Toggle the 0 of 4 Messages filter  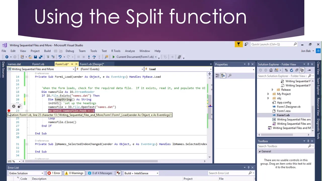(100, 173)
